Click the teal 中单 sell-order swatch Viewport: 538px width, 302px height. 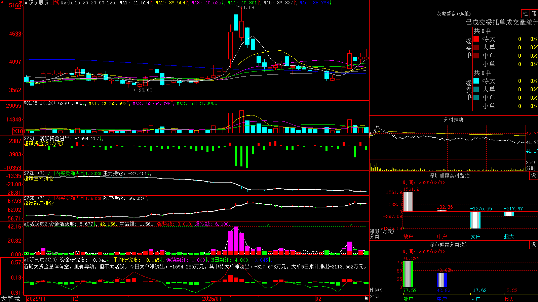(476, 98)
